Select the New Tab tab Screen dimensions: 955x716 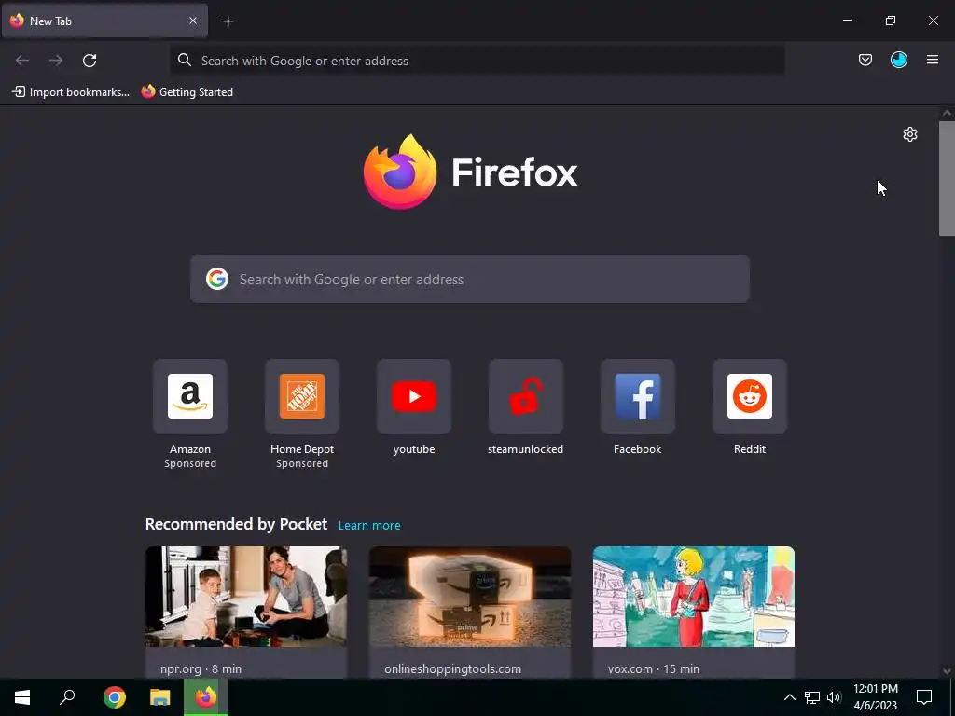coord(104,21)
